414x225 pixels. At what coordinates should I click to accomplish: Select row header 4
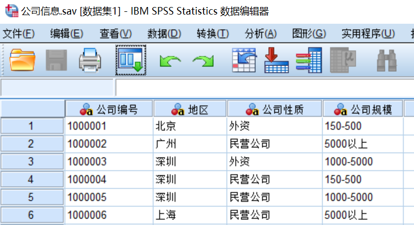32,179
